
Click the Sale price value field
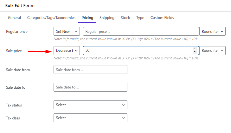pyautogui.click(x=141, y=51)
